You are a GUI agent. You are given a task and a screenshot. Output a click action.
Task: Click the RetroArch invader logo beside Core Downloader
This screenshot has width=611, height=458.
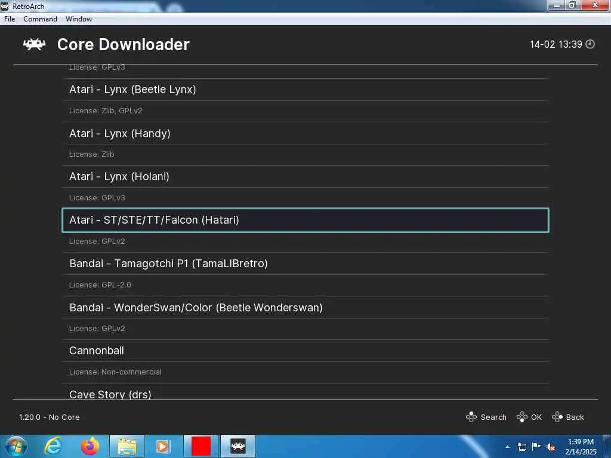(34, 44)
